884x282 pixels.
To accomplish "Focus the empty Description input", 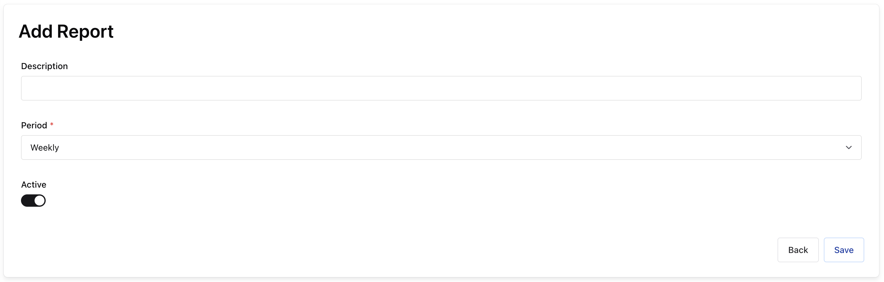I will point(441,88).
